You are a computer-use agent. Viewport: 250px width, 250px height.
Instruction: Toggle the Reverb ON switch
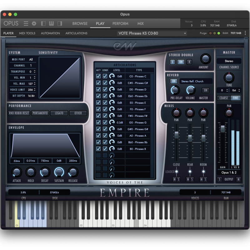(174, 81)
